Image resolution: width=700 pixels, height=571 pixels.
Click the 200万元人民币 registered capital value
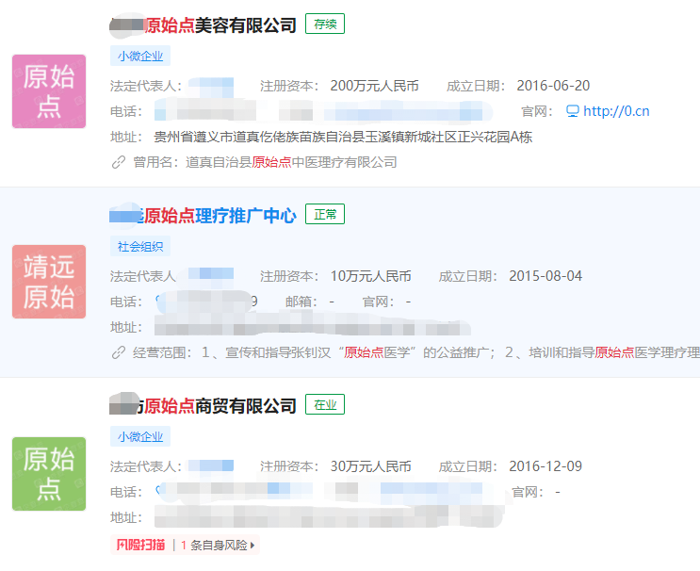[x=375, y=86]
